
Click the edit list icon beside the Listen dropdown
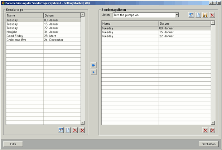[x=191, y=15]
